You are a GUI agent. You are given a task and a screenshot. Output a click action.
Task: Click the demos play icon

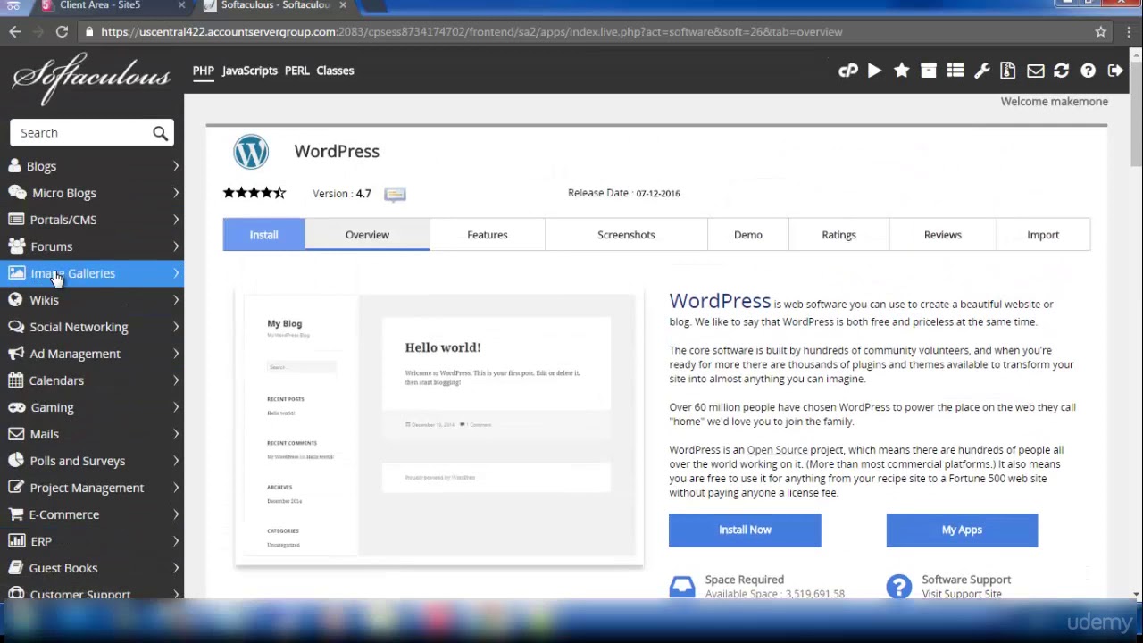pos(875,71)
